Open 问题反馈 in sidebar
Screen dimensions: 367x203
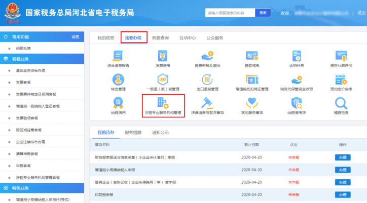(x=23, y=49)
